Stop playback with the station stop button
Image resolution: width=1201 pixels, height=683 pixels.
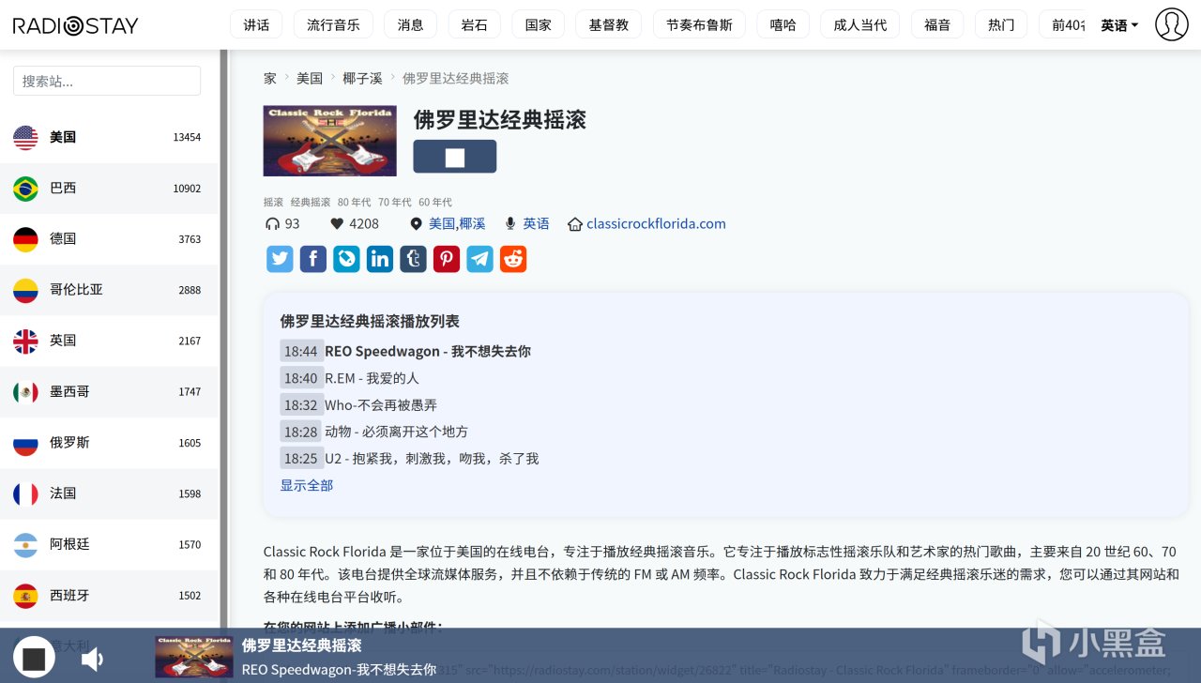454,157
